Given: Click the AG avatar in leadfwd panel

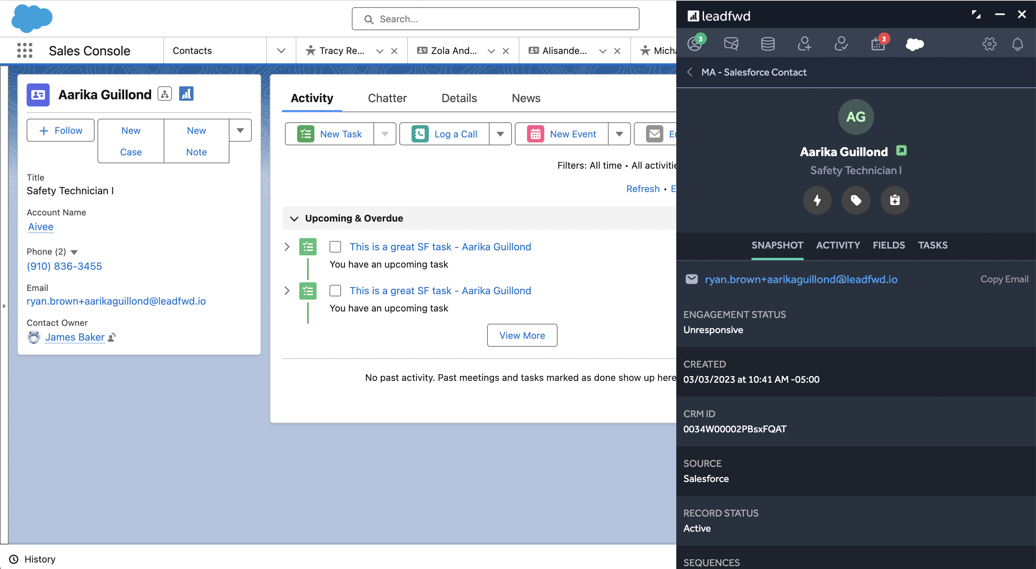Looking at the screenshot, I should [x=856, y=117].
